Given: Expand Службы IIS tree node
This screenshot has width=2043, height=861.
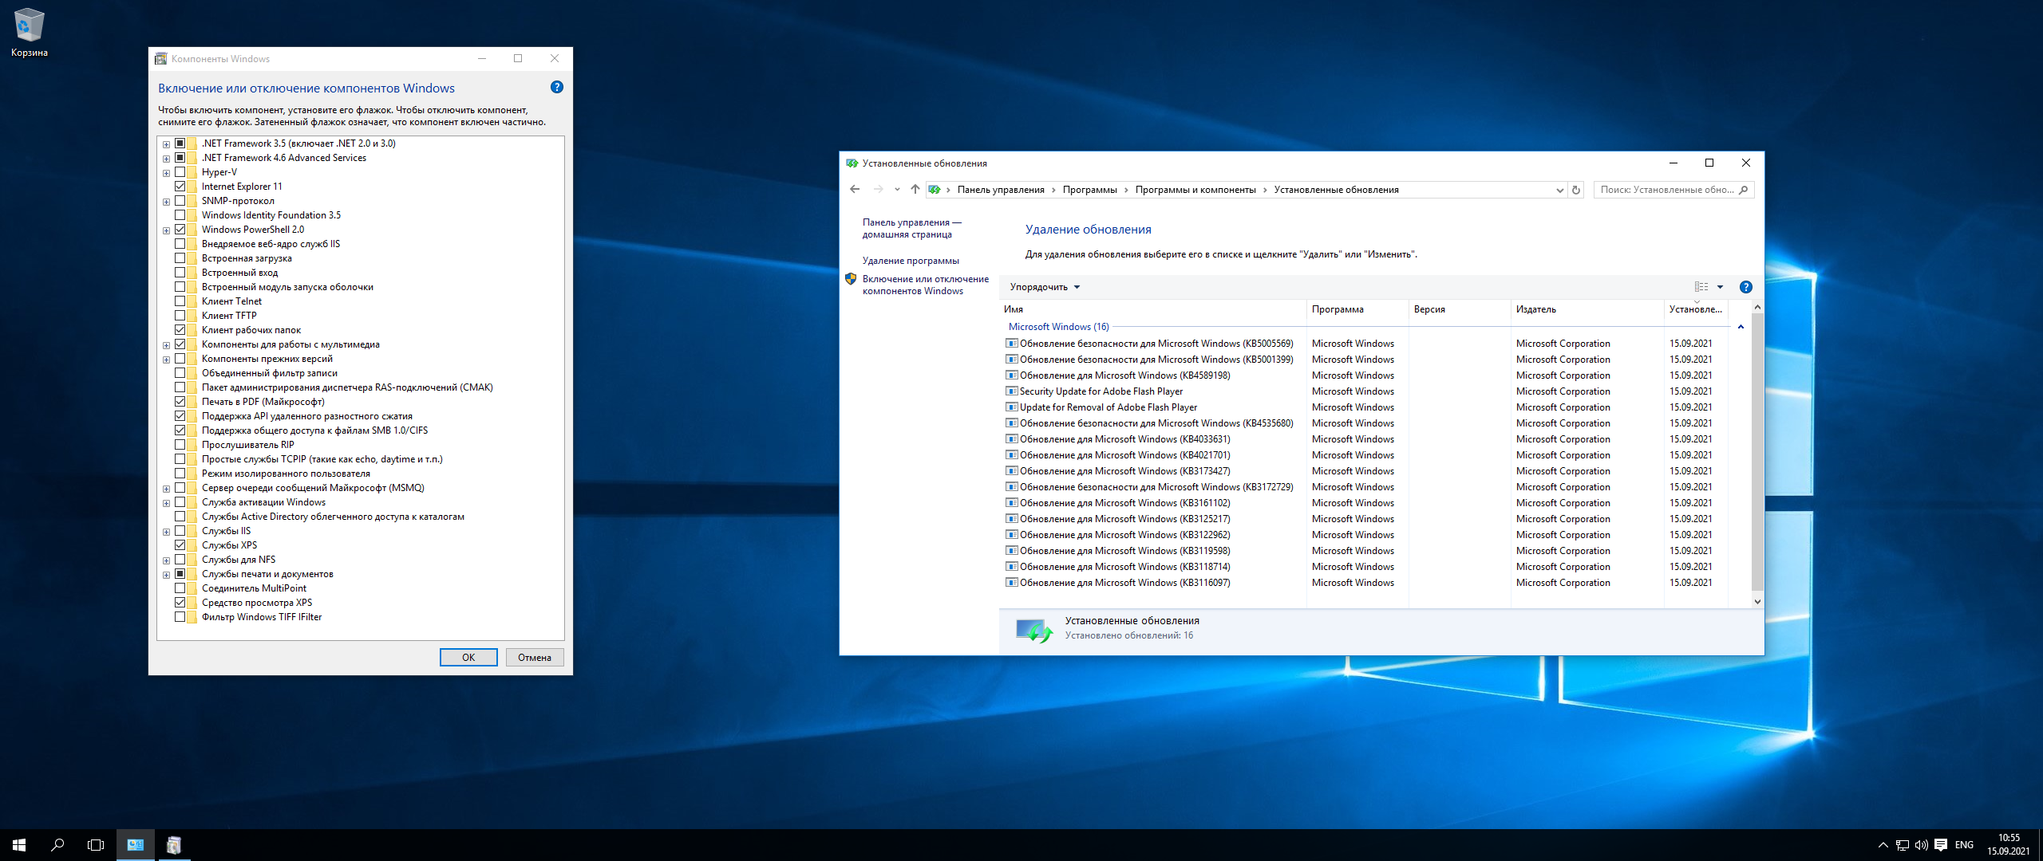Looking at the screenshot, I should (166, 532).
